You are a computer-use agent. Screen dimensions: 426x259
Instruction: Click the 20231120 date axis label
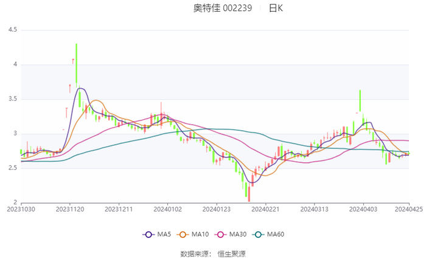pyautogui.click(x=71, y=209)
